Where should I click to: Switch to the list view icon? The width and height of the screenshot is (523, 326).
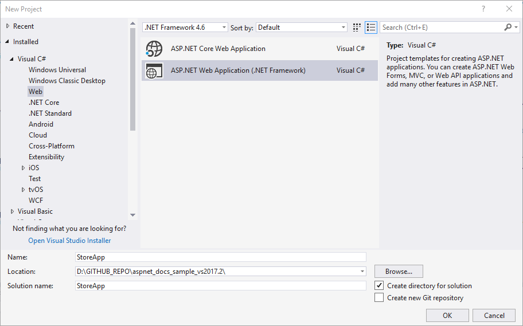[371, 28]
